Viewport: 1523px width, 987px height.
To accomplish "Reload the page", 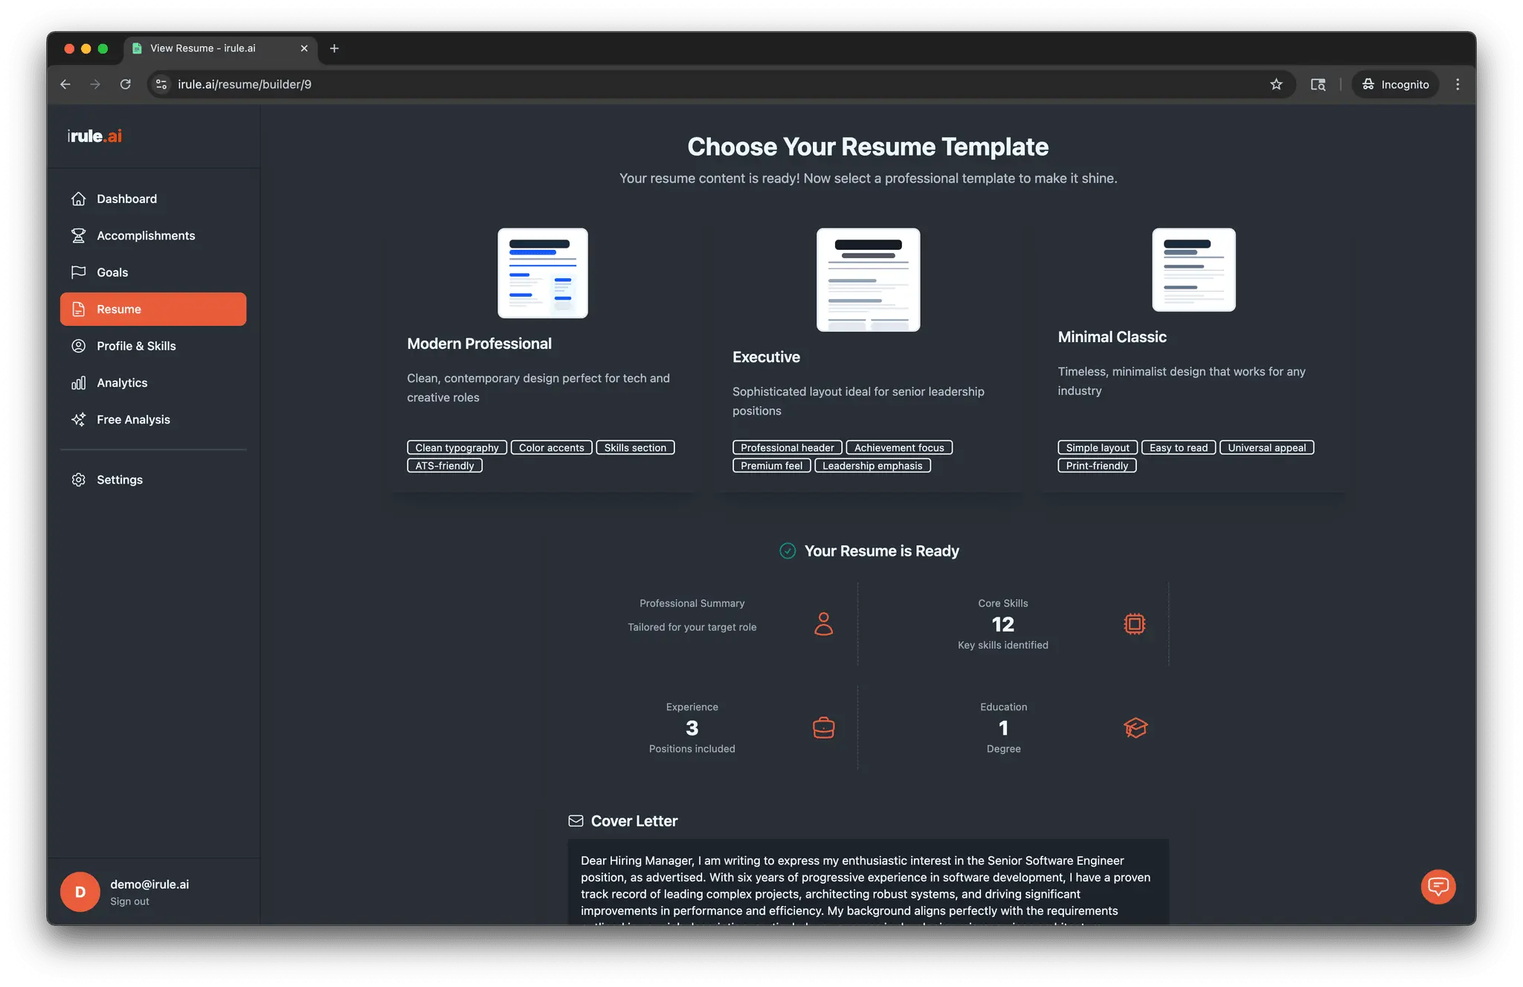I will pyautogui.click(x=126, y=84).
